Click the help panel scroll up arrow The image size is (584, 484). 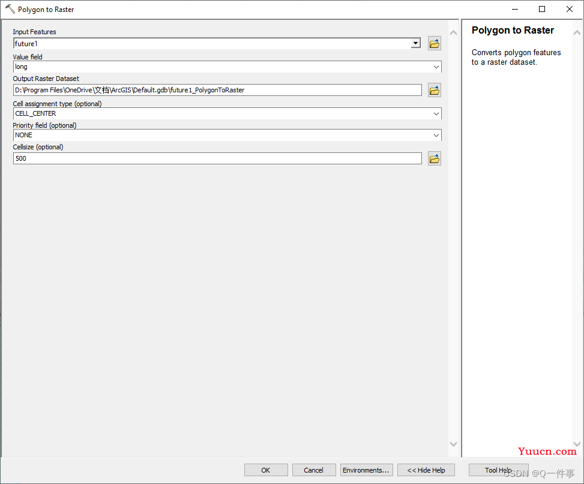tap(577, 33)
